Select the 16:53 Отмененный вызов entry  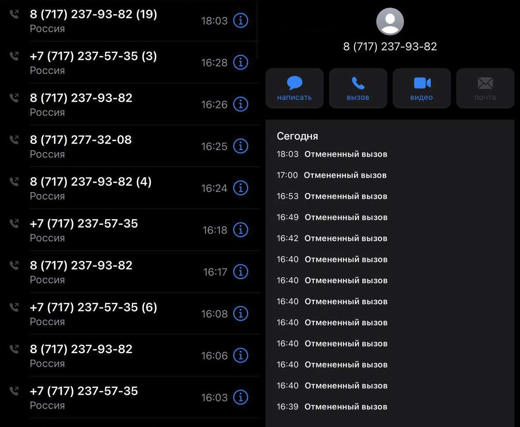tap(332, 196)
